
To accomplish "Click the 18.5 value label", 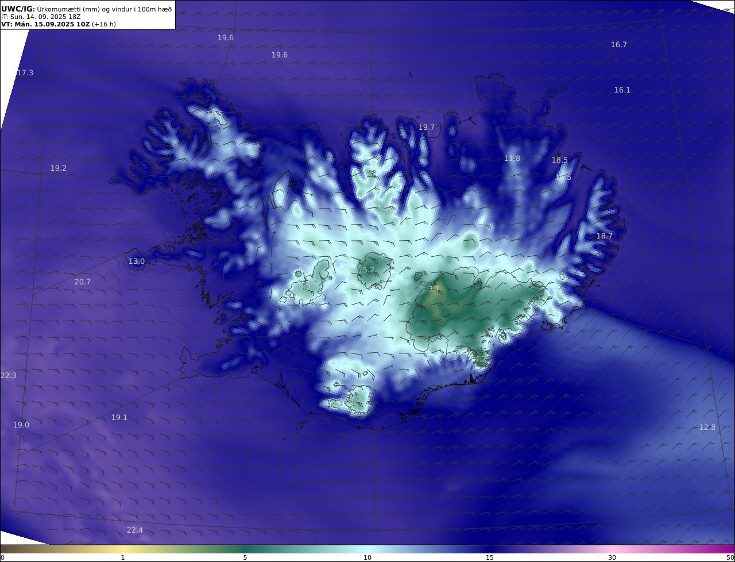I will 559,160.
